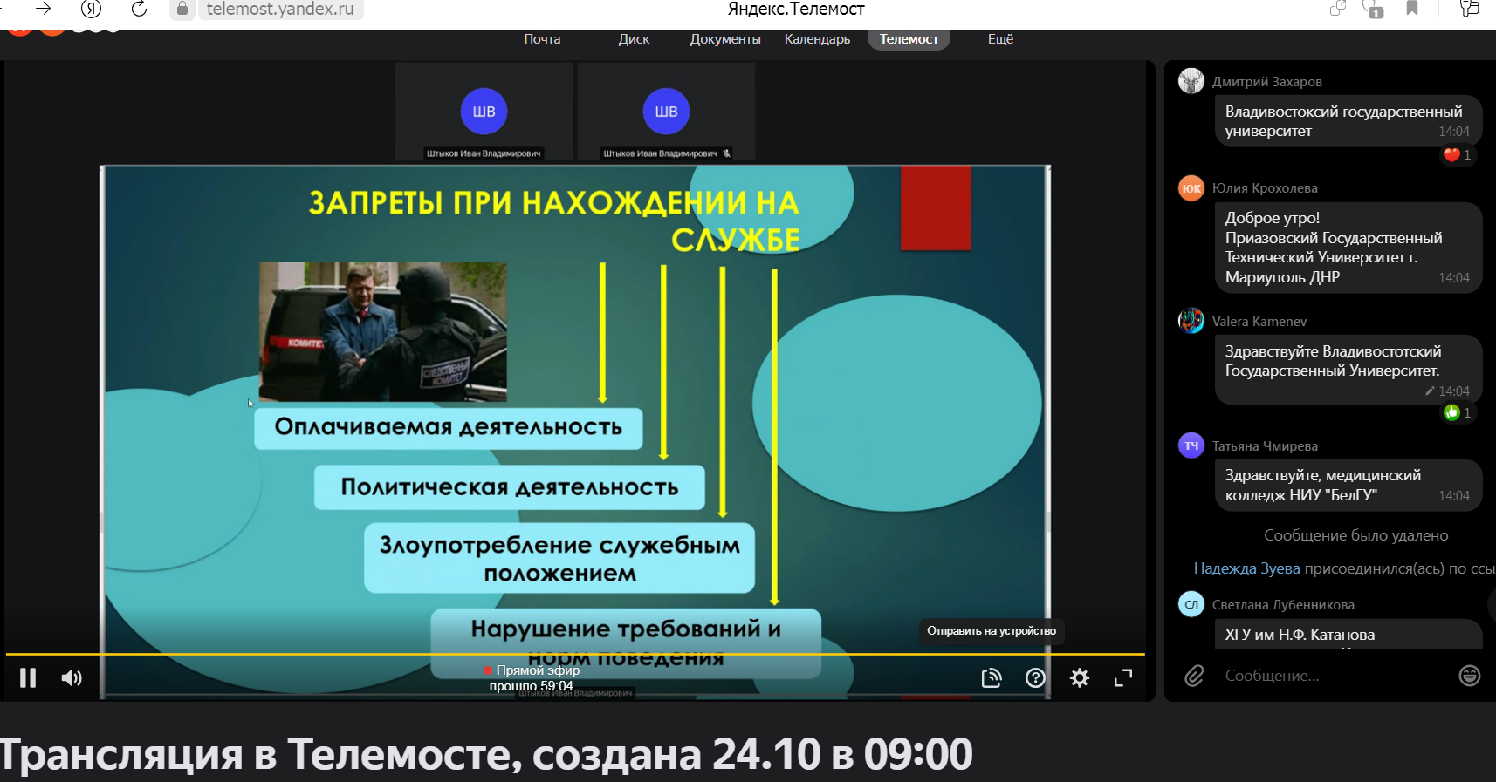Click the paperclip attach file icon

(x=1194, y=676)
